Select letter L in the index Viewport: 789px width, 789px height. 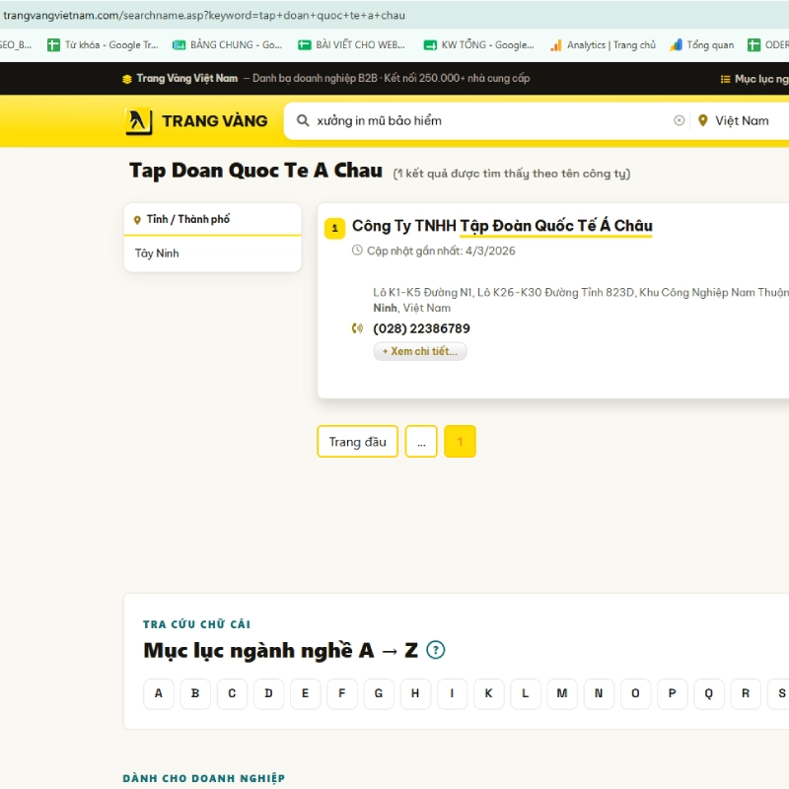pos(526,693)
